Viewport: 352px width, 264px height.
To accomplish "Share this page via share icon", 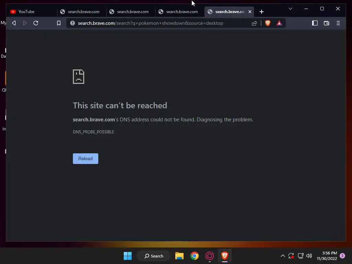I will (254, 23).
